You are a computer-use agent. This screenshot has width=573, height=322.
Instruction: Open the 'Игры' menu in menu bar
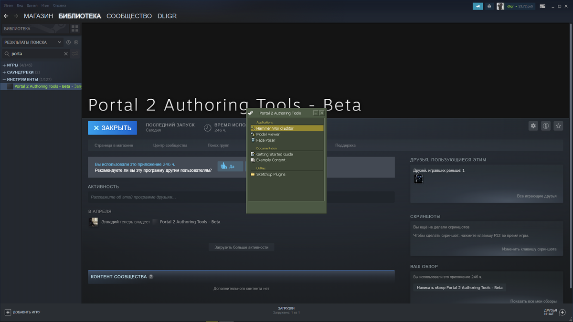click(x=45, y=5)
